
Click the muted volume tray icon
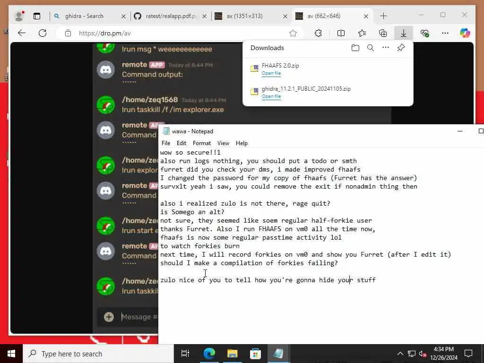coord(423,354)
